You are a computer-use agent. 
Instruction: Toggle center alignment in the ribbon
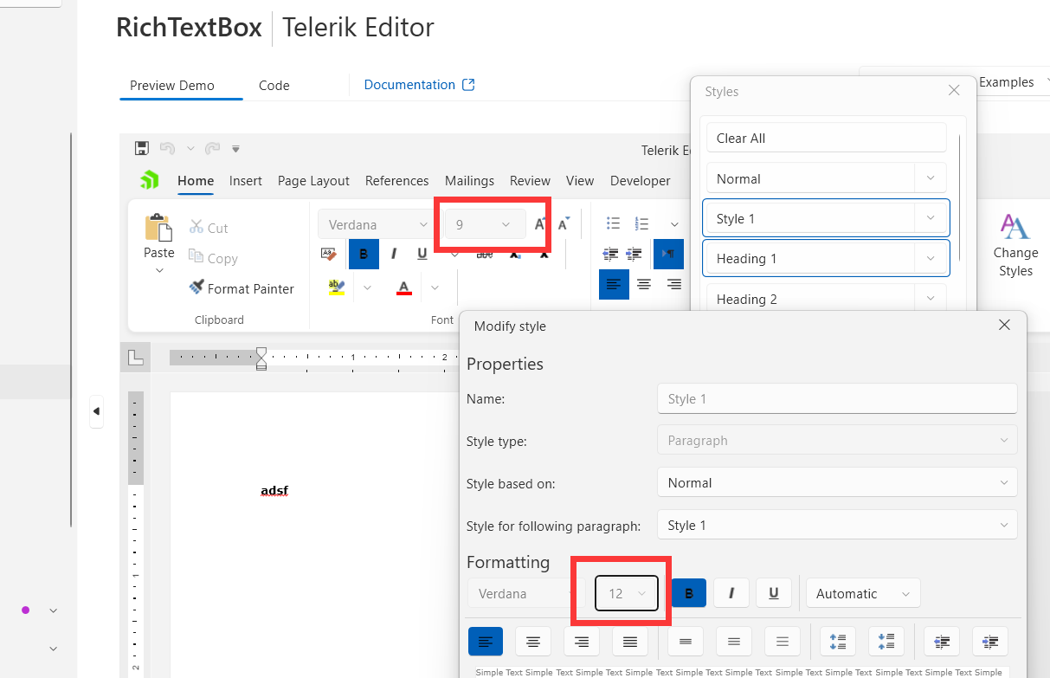(644, 284)
